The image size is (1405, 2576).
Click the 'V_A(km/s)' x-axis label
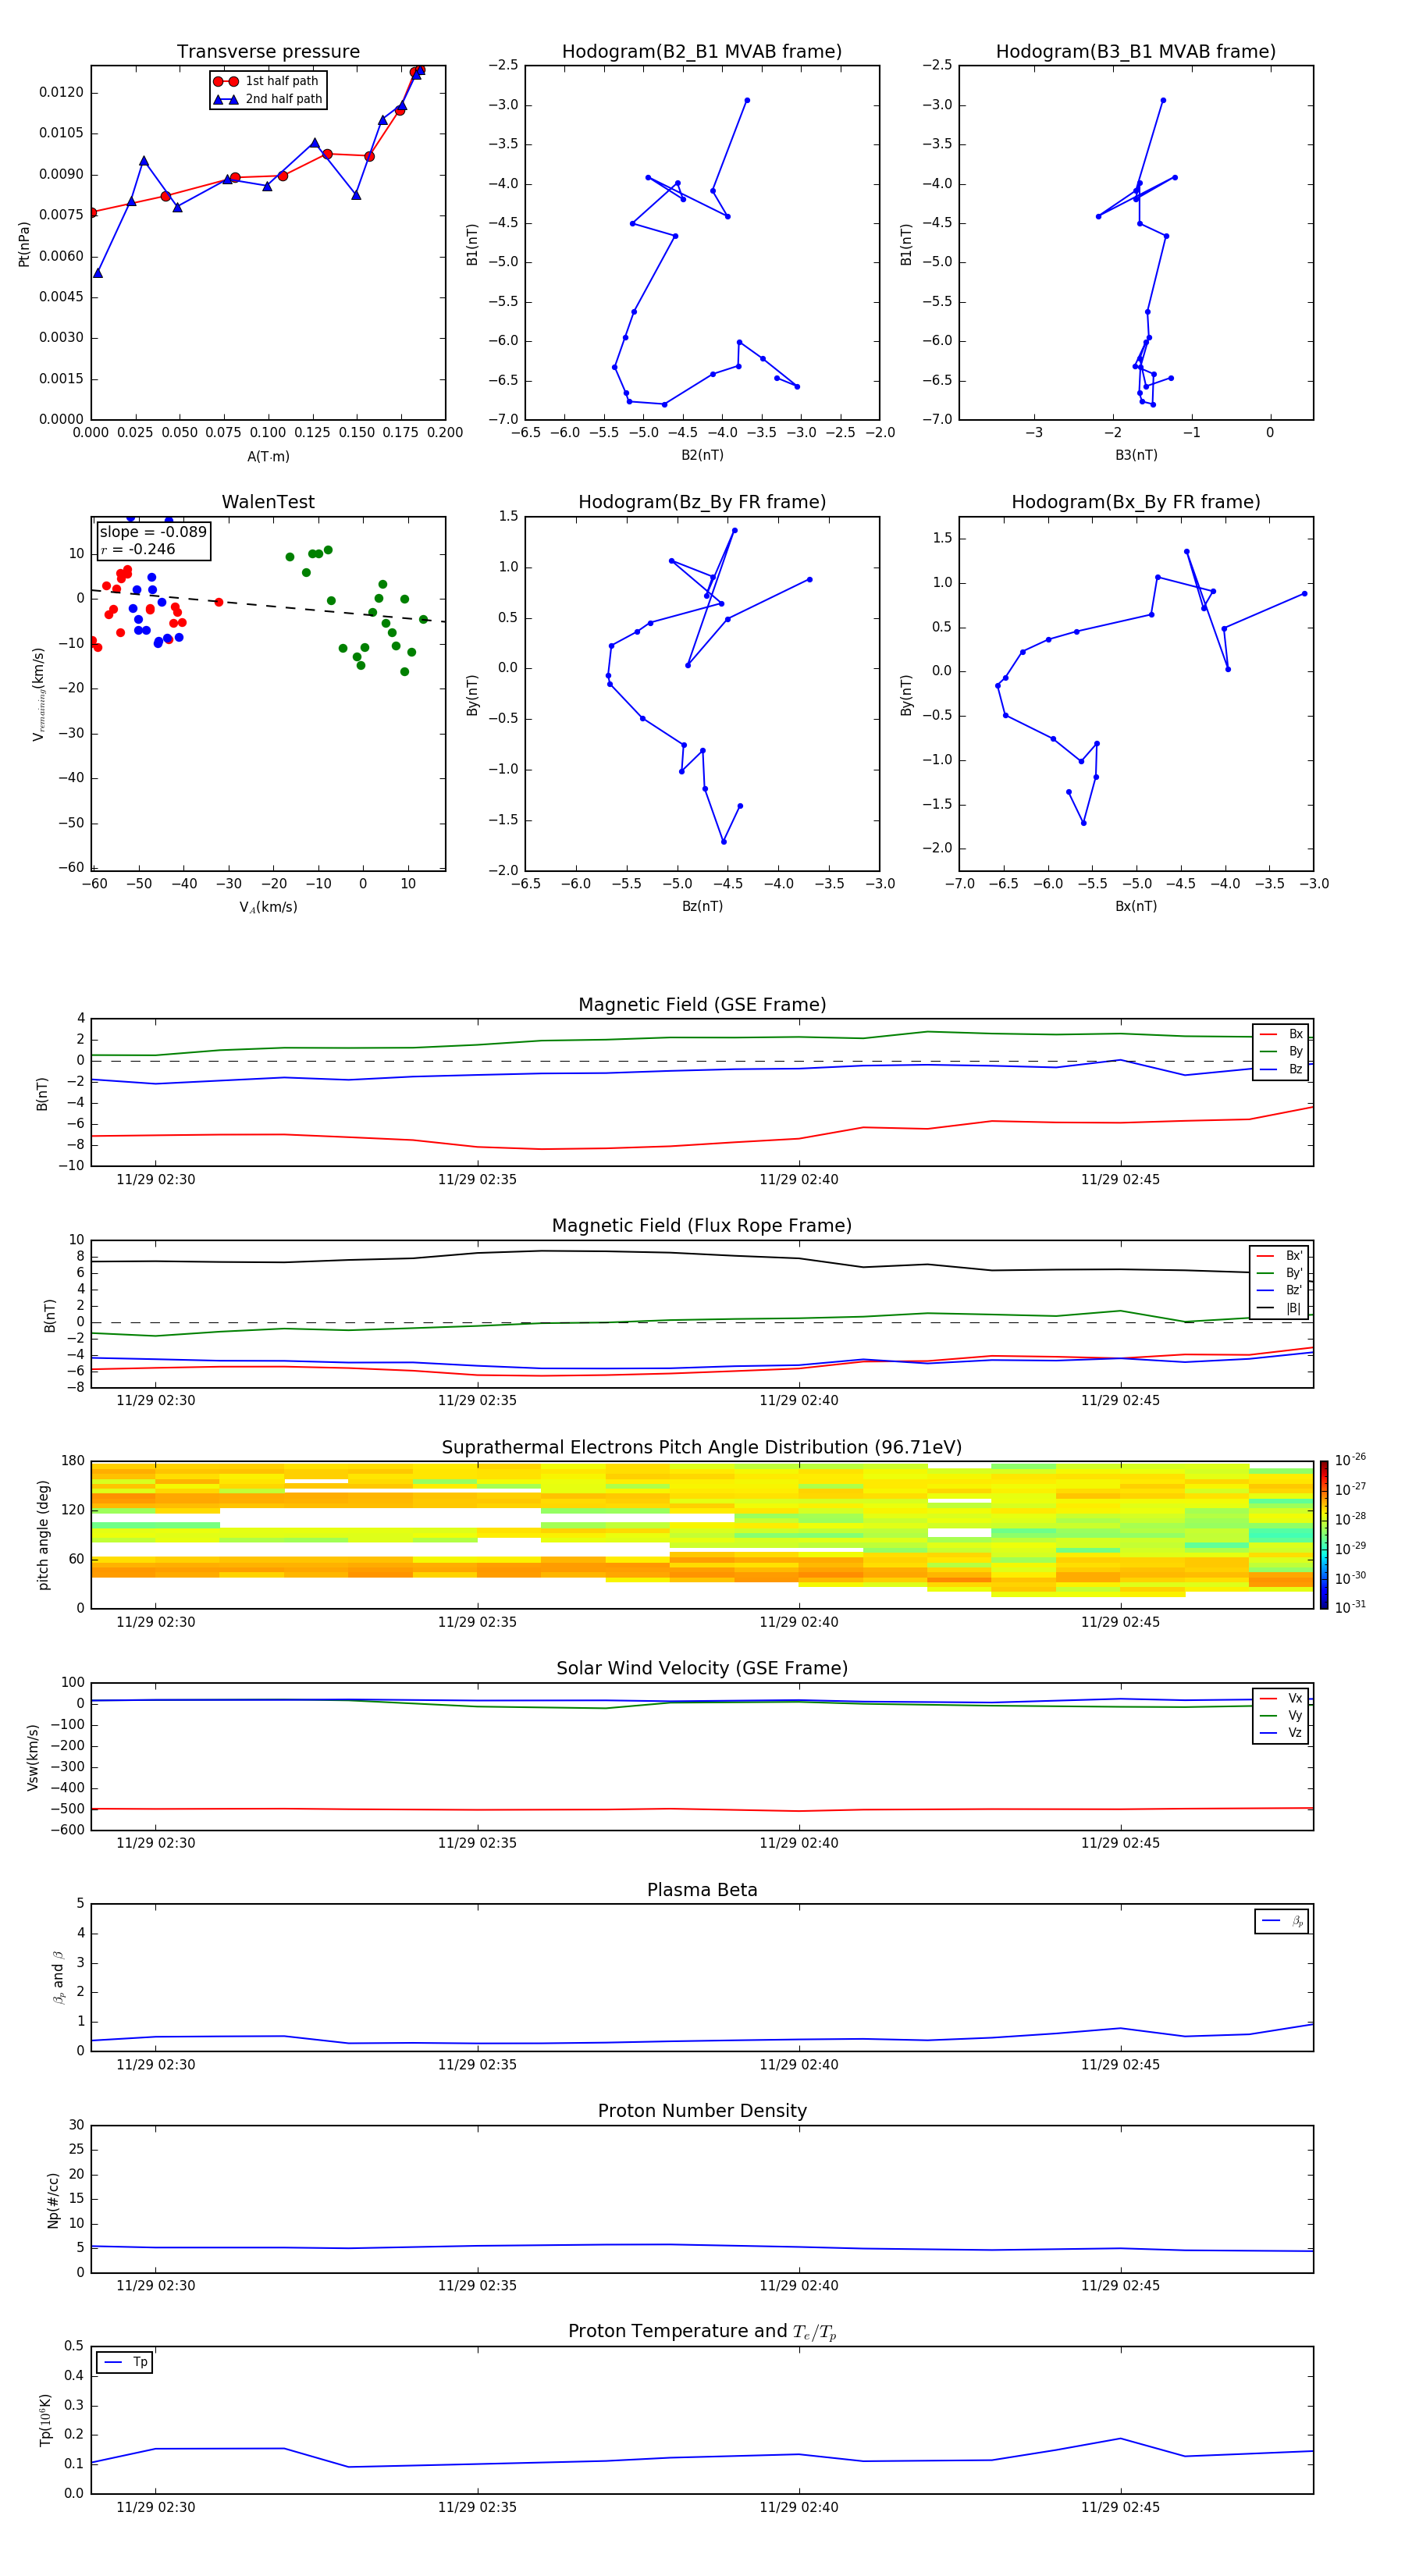(x=268, y=907)
